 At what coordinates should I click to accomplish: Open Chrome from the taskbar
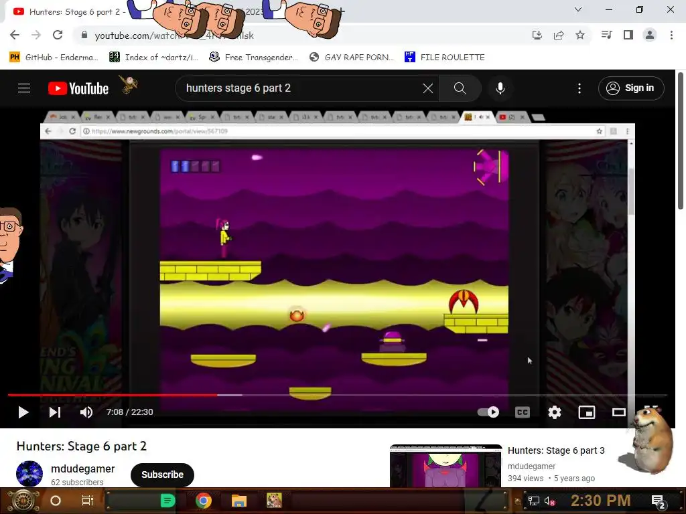pyautogui.click(x=204, y=501)
